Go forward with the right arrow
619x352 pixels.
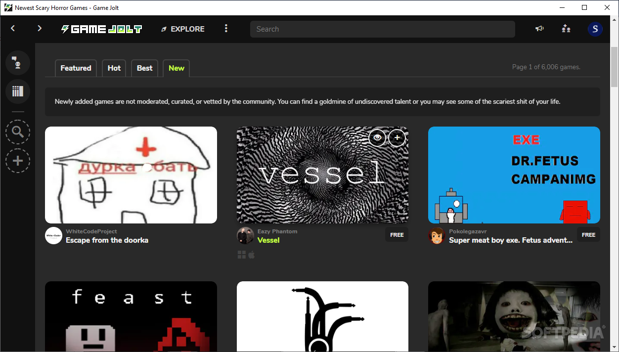tap(40, 29)
